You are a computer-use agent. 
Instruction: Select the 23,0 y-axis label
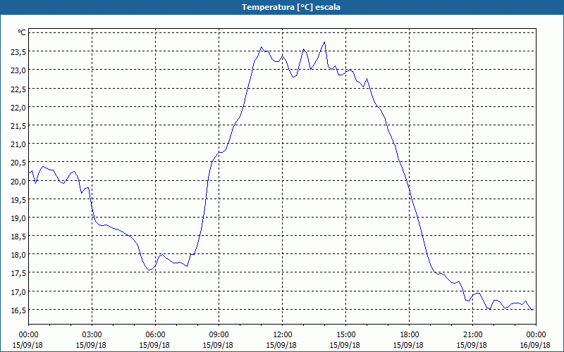[x=18, y=71]
